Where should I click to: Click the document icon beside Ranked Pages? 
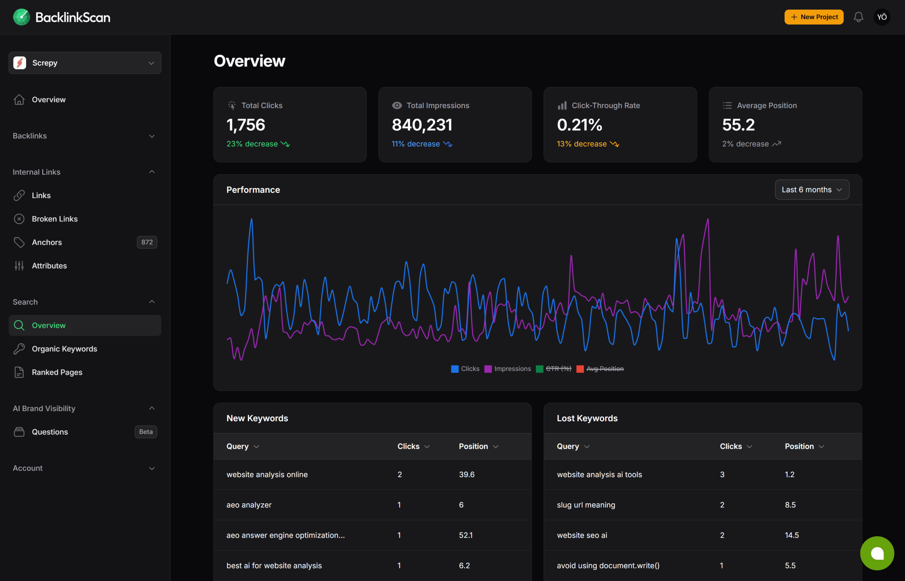tap(19, 372)
